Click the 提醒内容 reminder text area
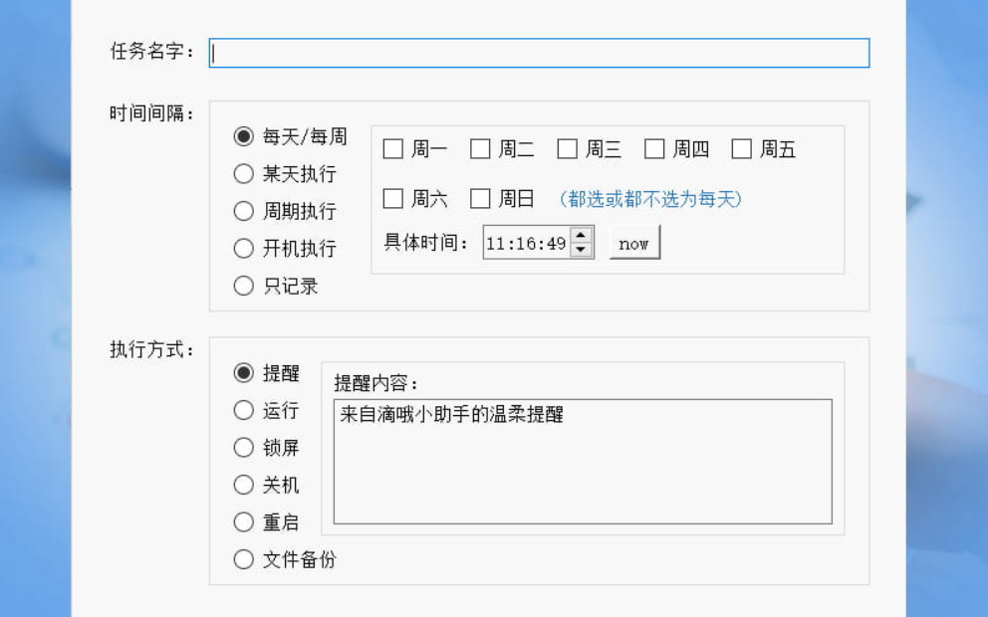Screen dimensions: 988x617 coord(583,462)
